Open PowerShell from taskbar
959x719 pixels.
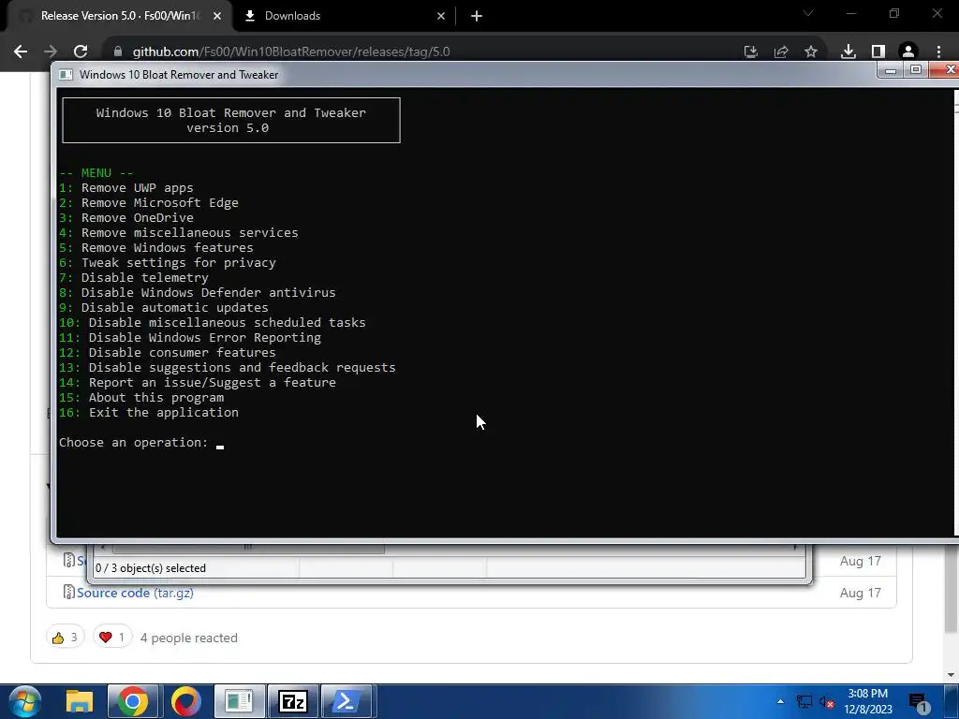click(x=347, y=701)
